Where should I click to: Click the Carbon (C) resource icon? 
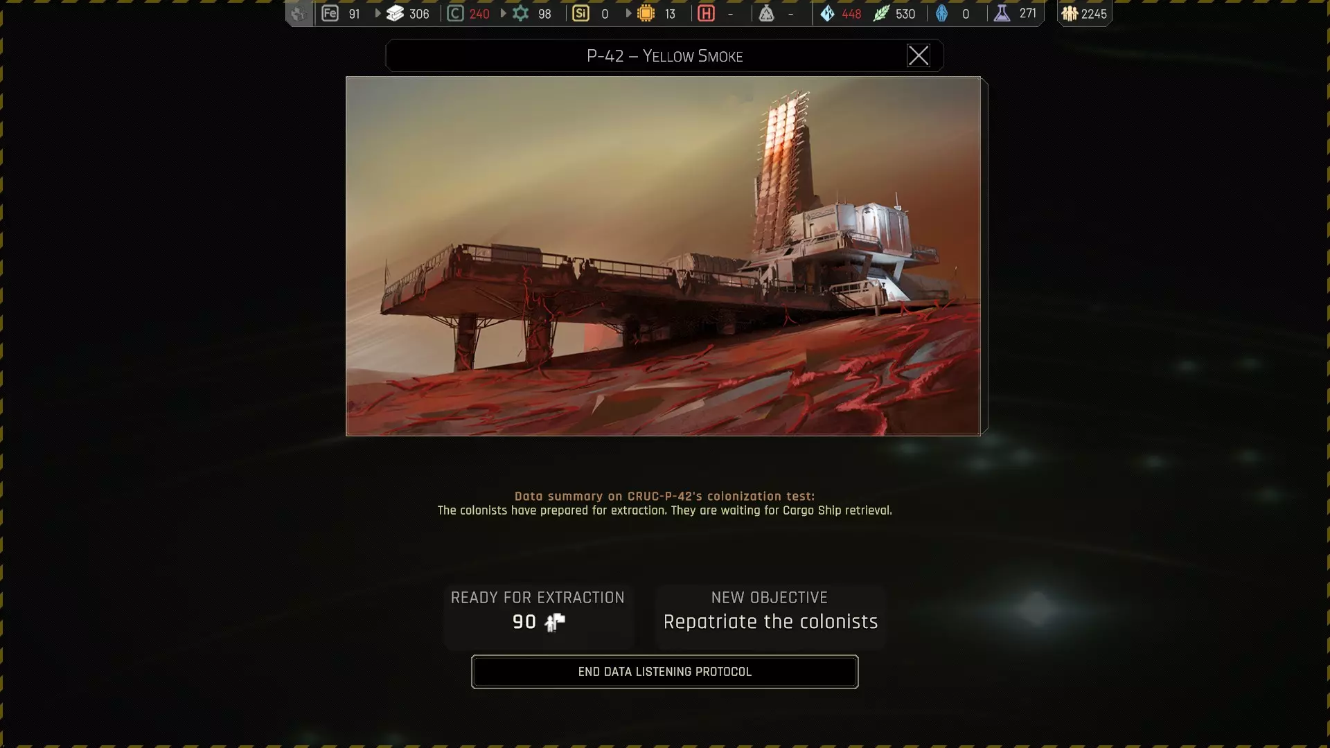coord(455,14)
